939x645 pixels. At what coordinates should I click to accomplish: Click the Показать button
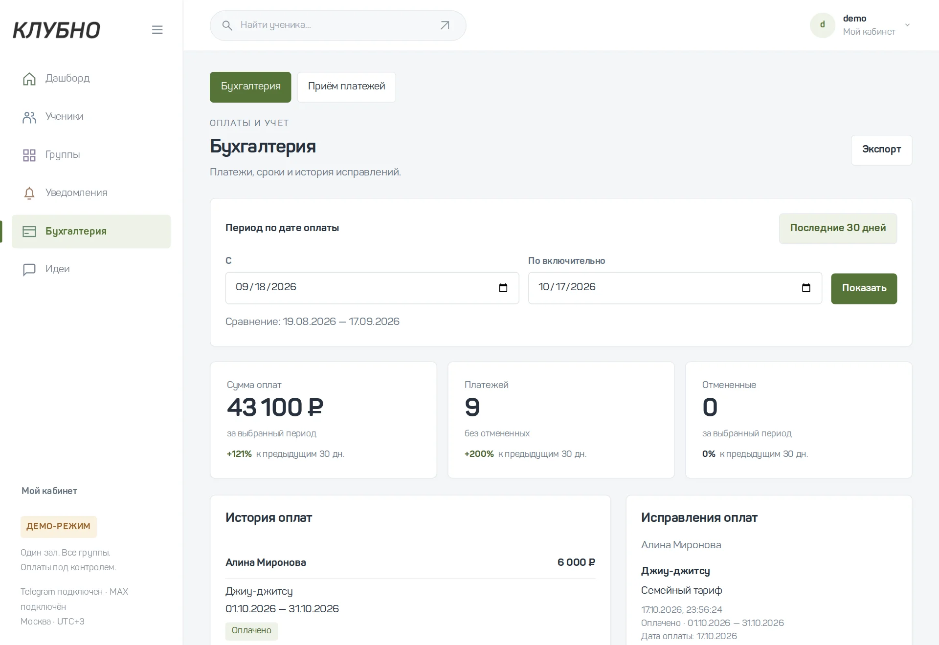click(x=864, y=288)
